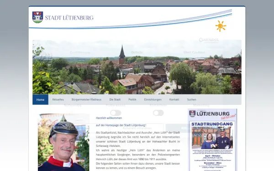Open the Suchen menu item
The height and width of the screenshot is (171, 274).
pos(191,99)
